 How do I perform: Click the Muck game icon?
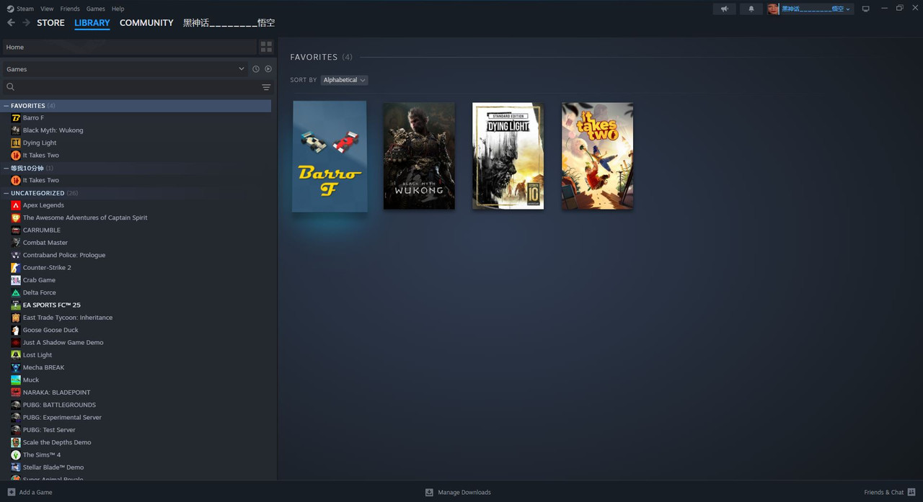[x=16, y=380]
